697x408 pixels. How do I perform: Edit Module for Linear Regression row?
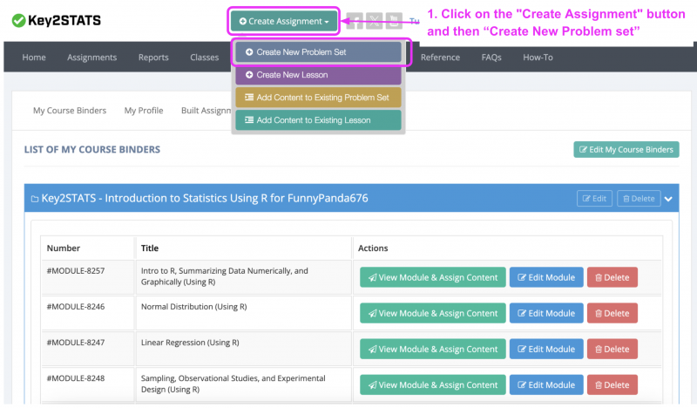point(546,350)
